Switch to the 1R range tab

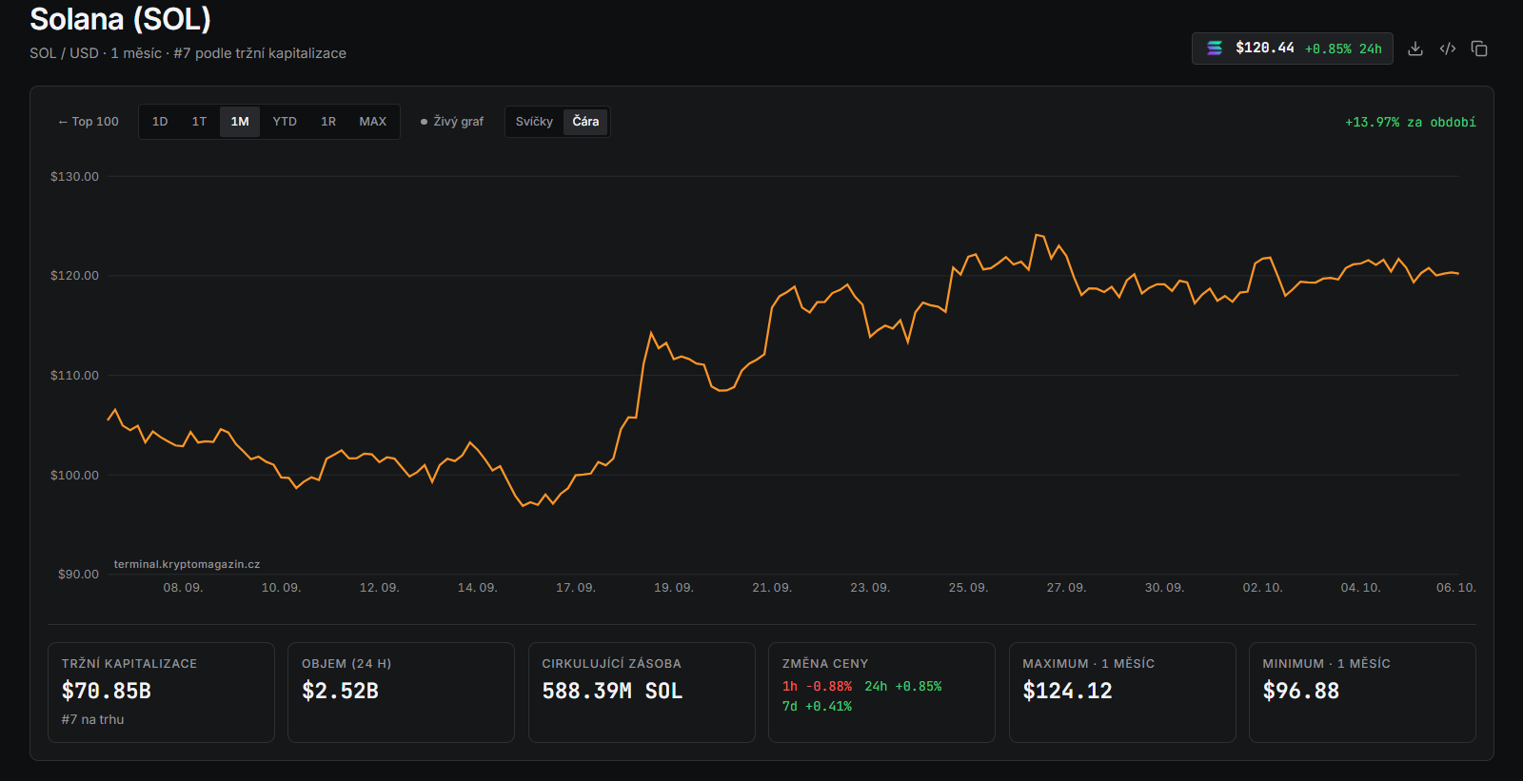(328, 122)
